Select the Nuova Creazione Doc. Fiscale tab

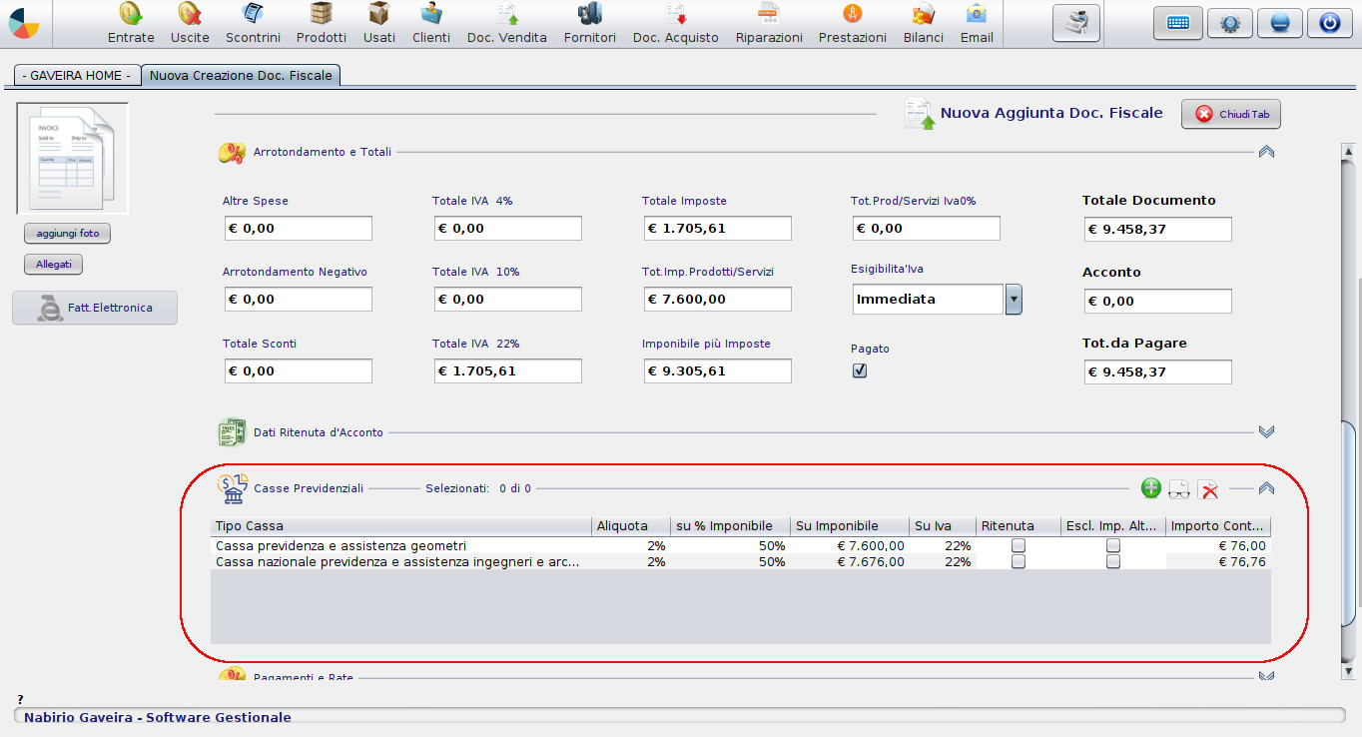click(x=241, y=75)
